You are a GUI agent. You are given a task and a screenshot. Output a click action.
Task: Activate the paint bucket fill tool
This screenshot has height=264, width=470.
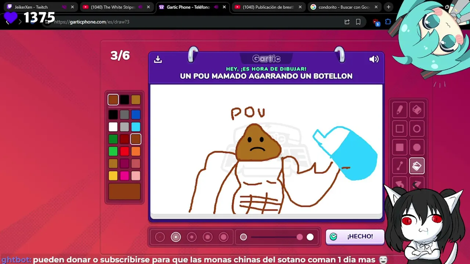point(417,166)
